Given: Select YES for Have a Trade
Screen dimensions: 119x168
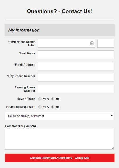Looking at the screenshot, I should click(x=40, y=99).
